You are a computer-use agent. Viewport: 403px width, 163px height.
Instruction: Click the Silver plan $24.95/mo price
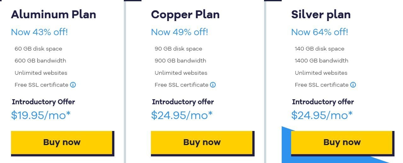[322, 115]
